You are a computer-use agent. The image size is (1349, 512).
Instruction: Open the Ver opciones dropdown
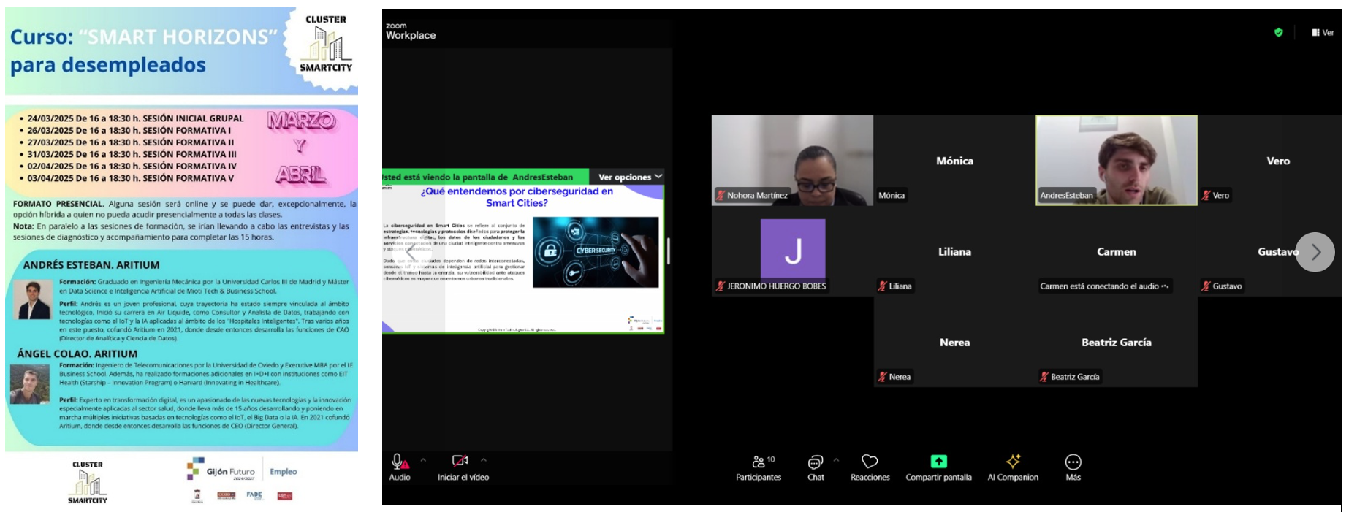[x=630, y=177]
